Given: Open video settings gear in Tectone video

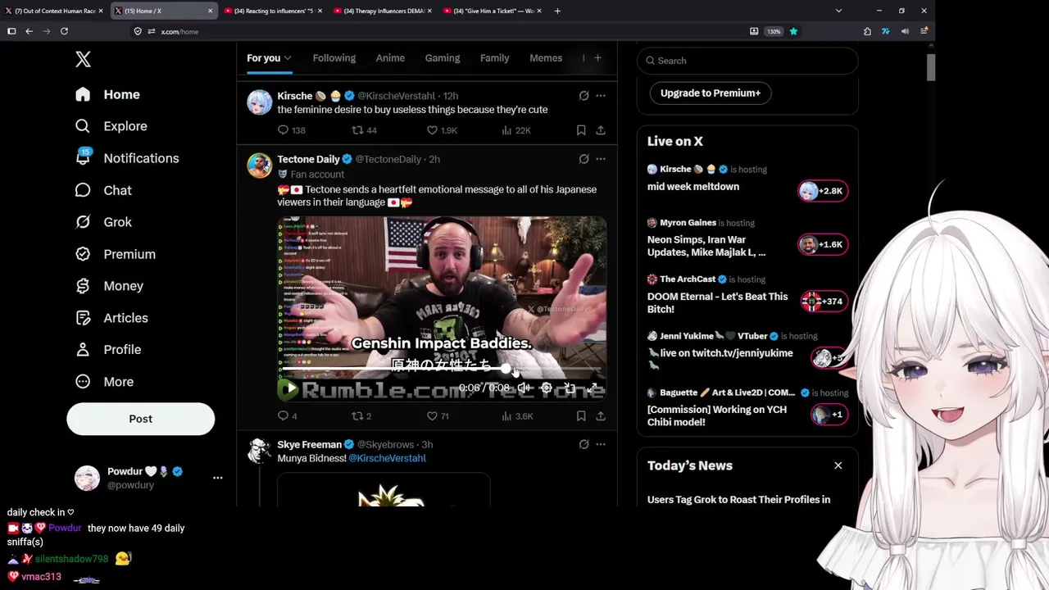Looking at the screenshot, I should pos(547,388).
